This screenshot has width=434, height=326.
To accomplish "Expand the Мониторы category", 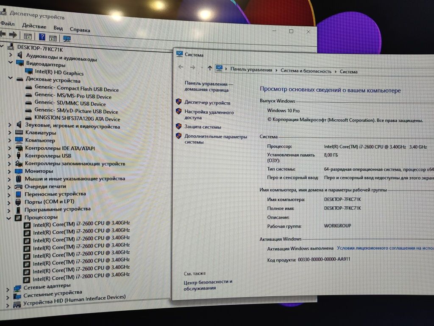I will (x=9, y=171).
